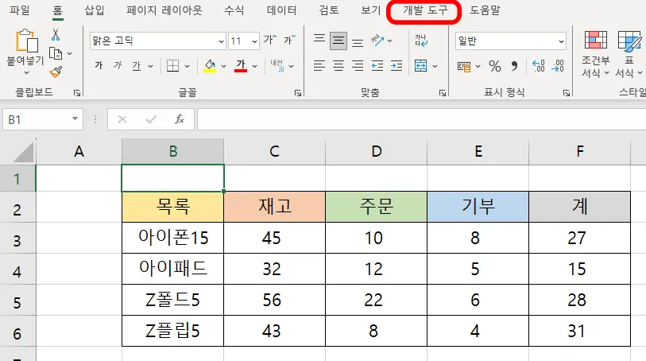Decrease font size with smaller 가 icon
The width and height of the screenshot is (646, 361).
click(x=290, y=40)
